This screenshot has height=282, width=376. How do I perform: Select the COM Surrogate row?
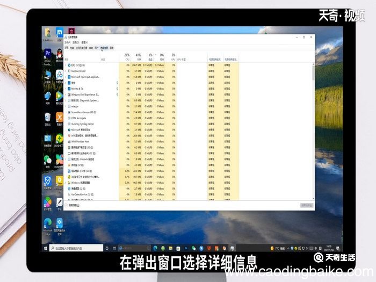coord(151,118)
